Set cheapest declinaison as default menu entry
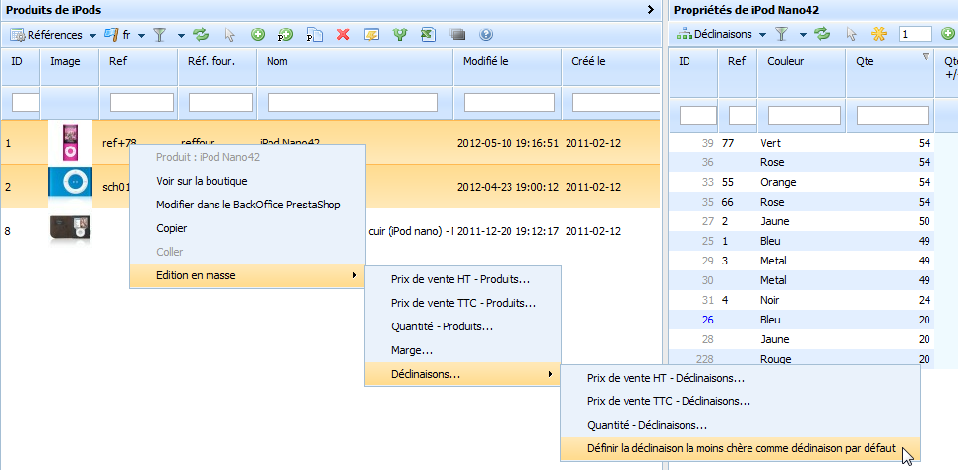The height and width of the screenshot is (470, 958). (740, 448)
